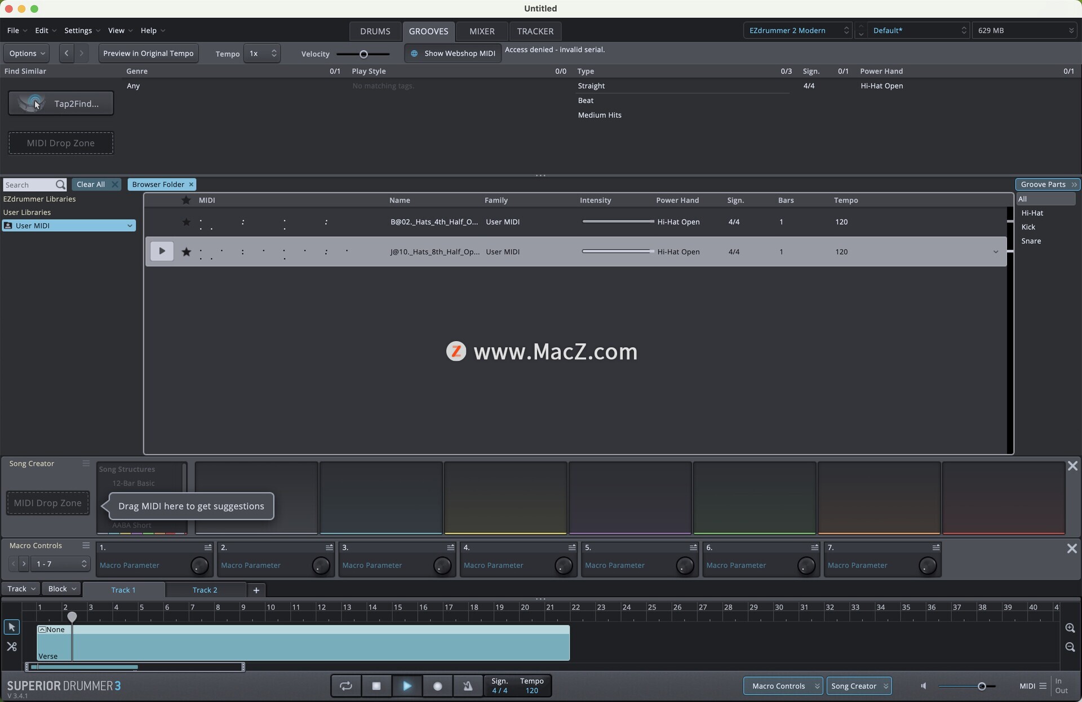The width and height of the screenshot is (1082, 702).
Task: Change the macro range 1 - 7
Action: click(60, 564)
